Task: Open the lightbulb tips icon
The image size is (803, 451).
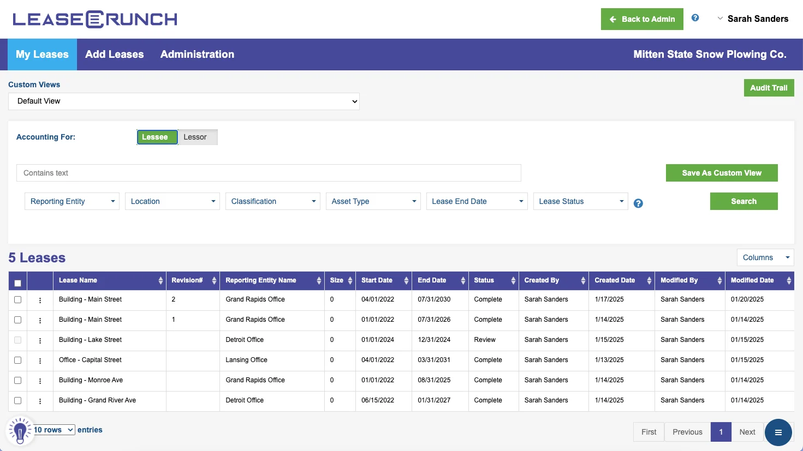Action: [x=20, y=431]
